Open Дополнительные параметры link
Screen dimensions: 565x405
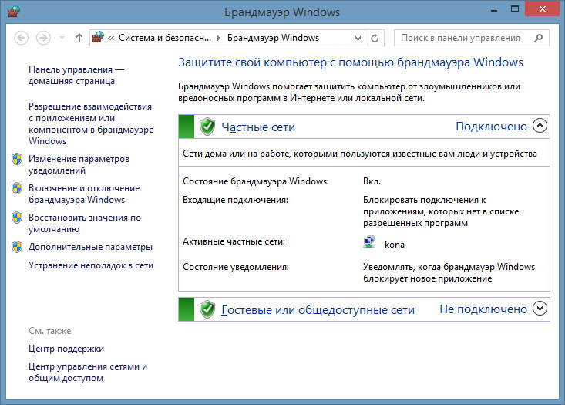click(x=90, y=247)
